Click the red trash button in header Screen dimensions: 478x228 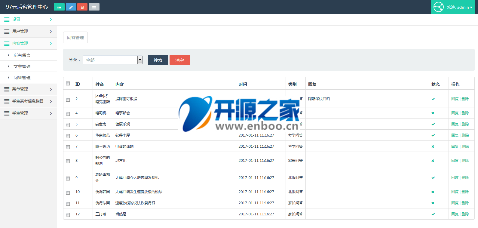click(x=82, y=7)
